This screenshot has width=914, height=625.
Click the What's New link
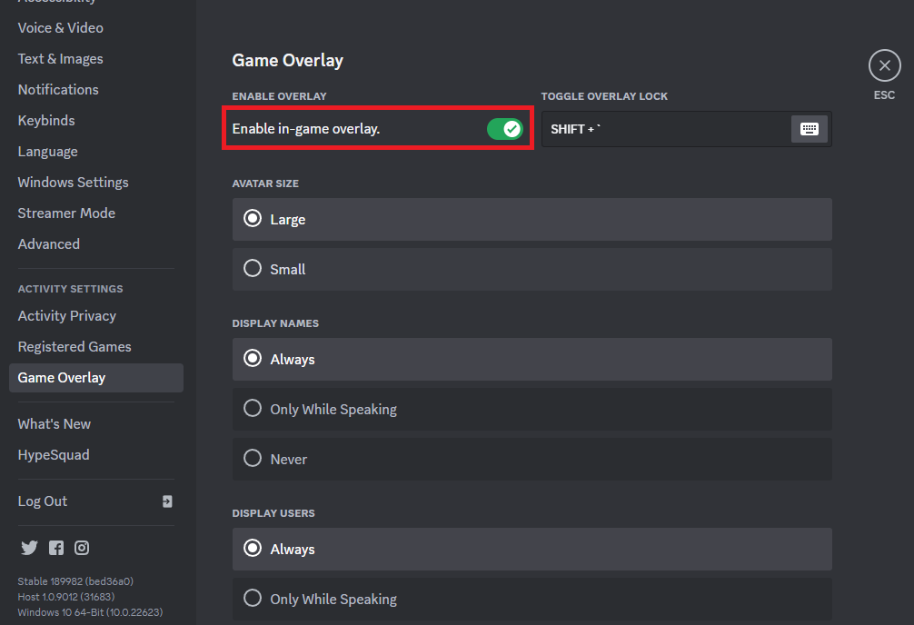click(x=55, y=424)
